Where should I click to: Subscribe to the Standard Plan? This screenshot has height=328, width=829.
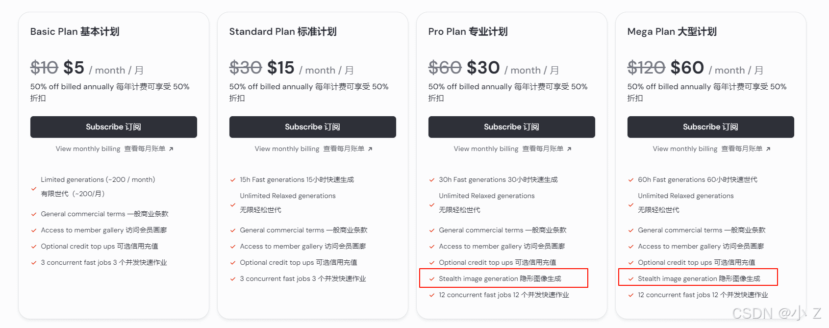[312, 127]
